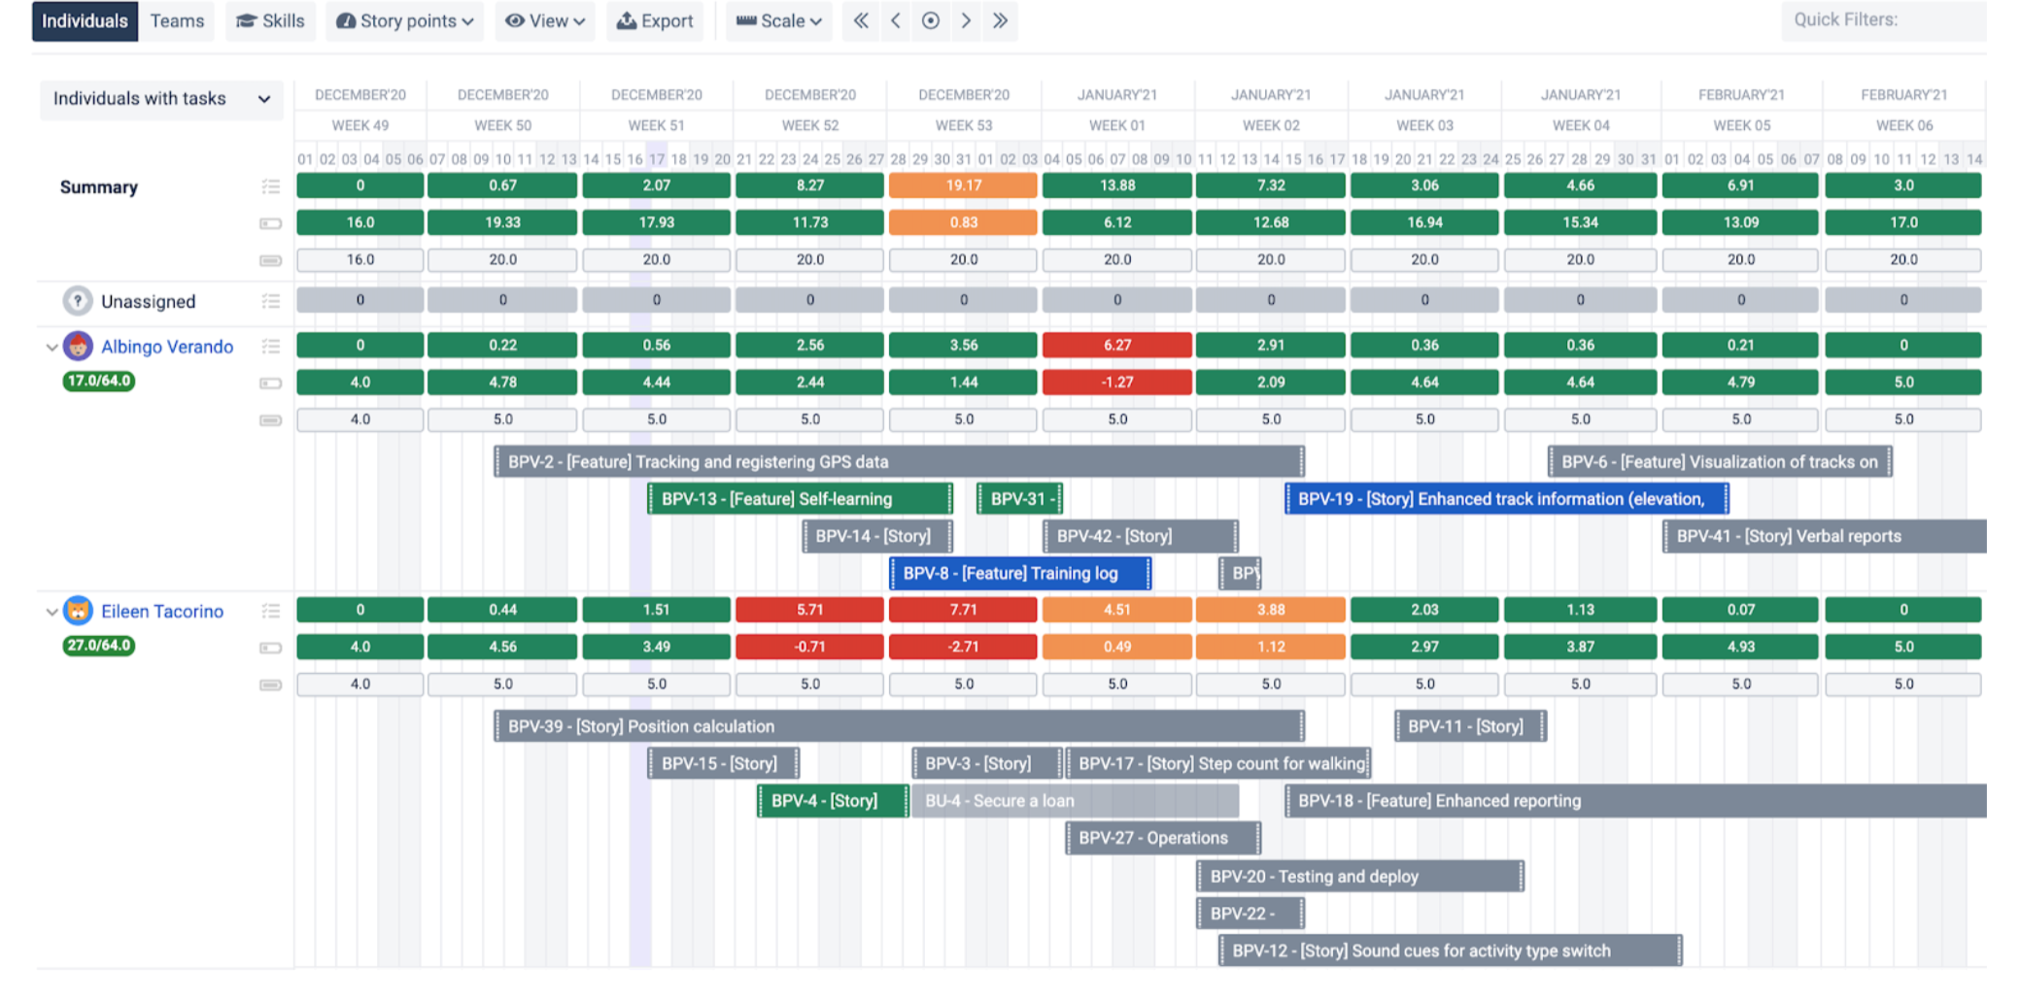Click the question mark avatar next to Unassigned

(77, 301)
